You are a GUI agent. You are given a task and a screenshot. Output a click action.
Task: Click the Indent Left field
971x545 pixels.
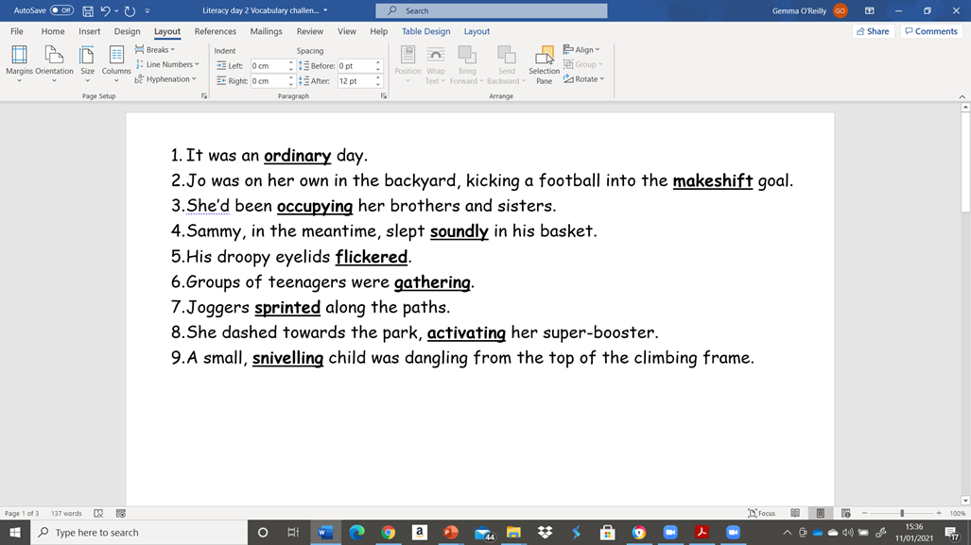click(269, 65)
